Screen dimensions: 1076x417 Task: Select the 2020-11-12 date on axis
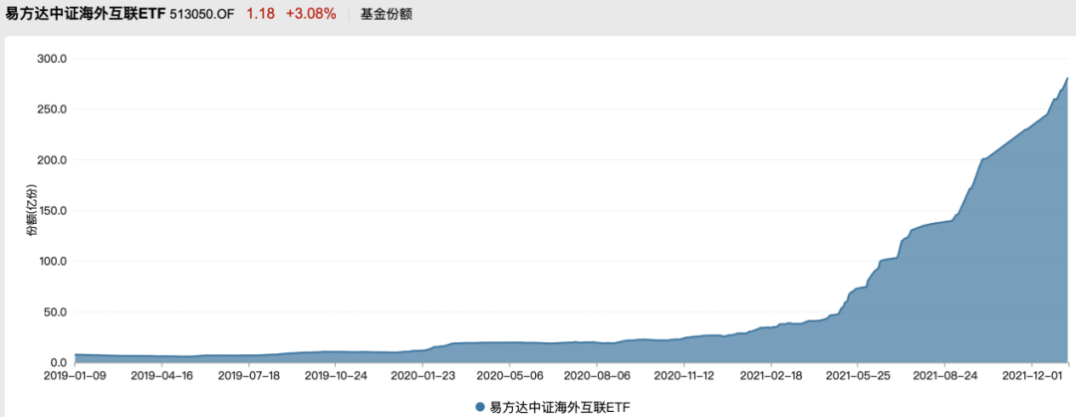point(683,376)
